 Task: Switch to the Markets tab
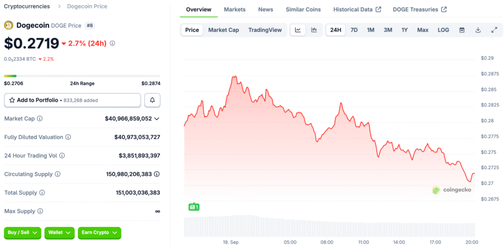(x=235, y=9)
